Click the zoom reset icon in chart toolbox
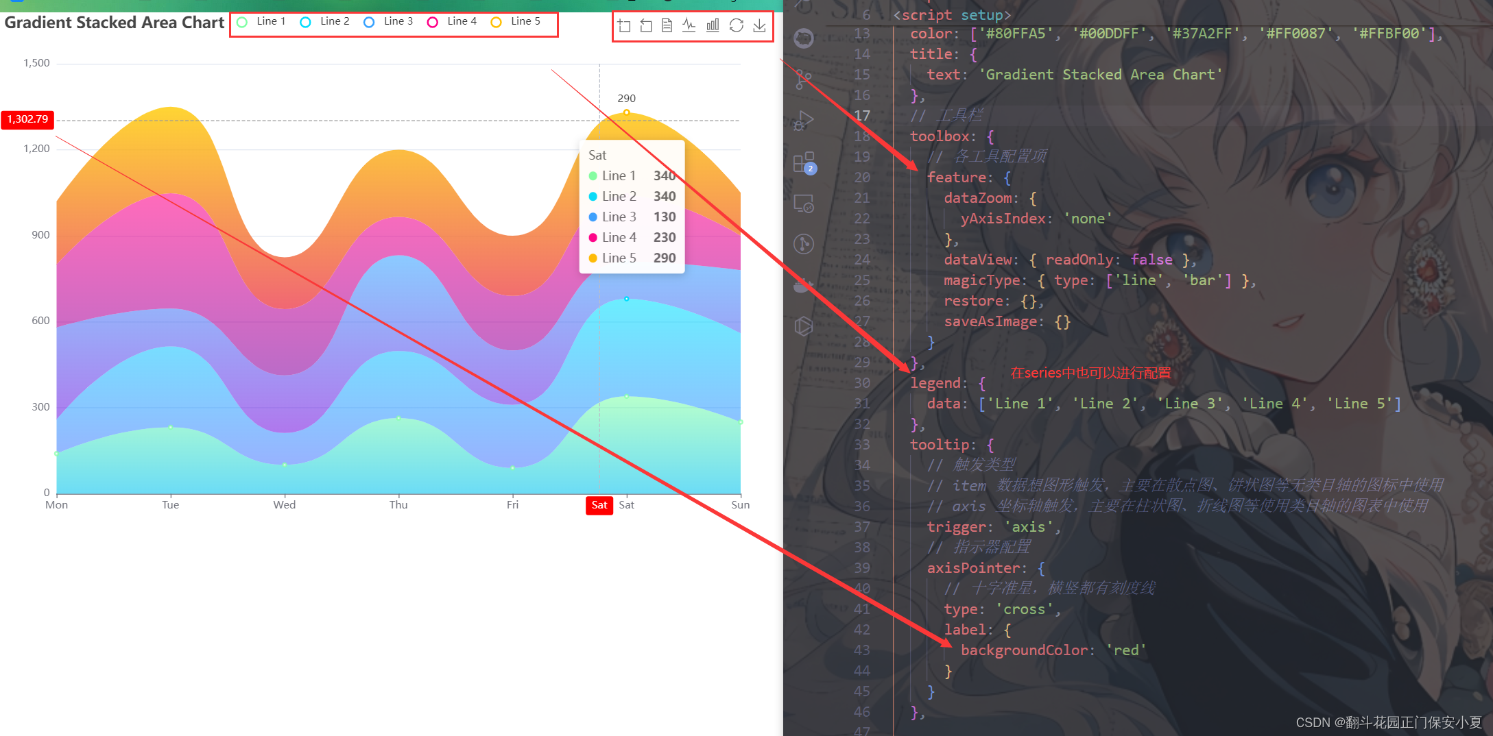This screenshot has height=736, width=1493. 646,26
